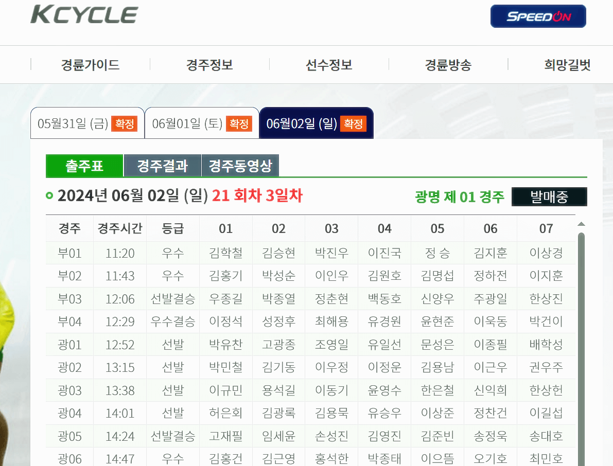This screenshot has width=613, height=466.
Task: Select the 06월01일 (토) date tab
Action: (x=202, y=123)
